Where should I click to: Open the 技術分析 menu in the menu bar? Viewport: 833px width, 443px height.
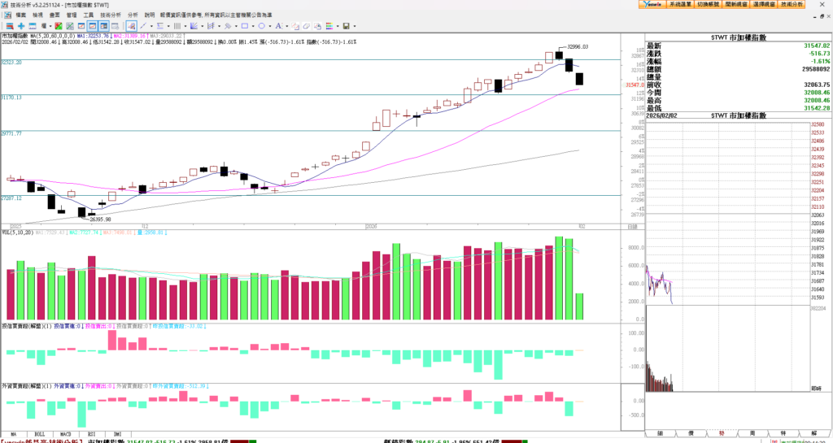point(111,15)
